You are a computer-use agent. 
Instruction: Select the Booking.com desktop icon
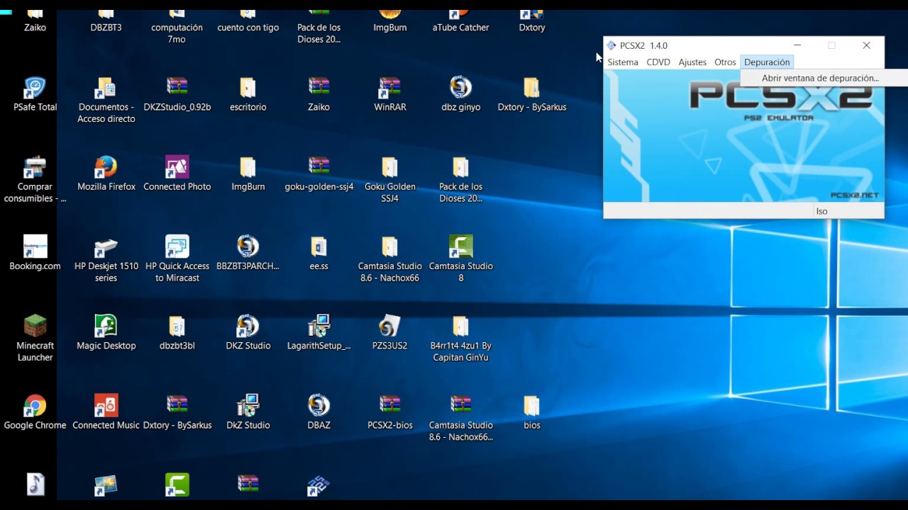[x=35, y=254]
